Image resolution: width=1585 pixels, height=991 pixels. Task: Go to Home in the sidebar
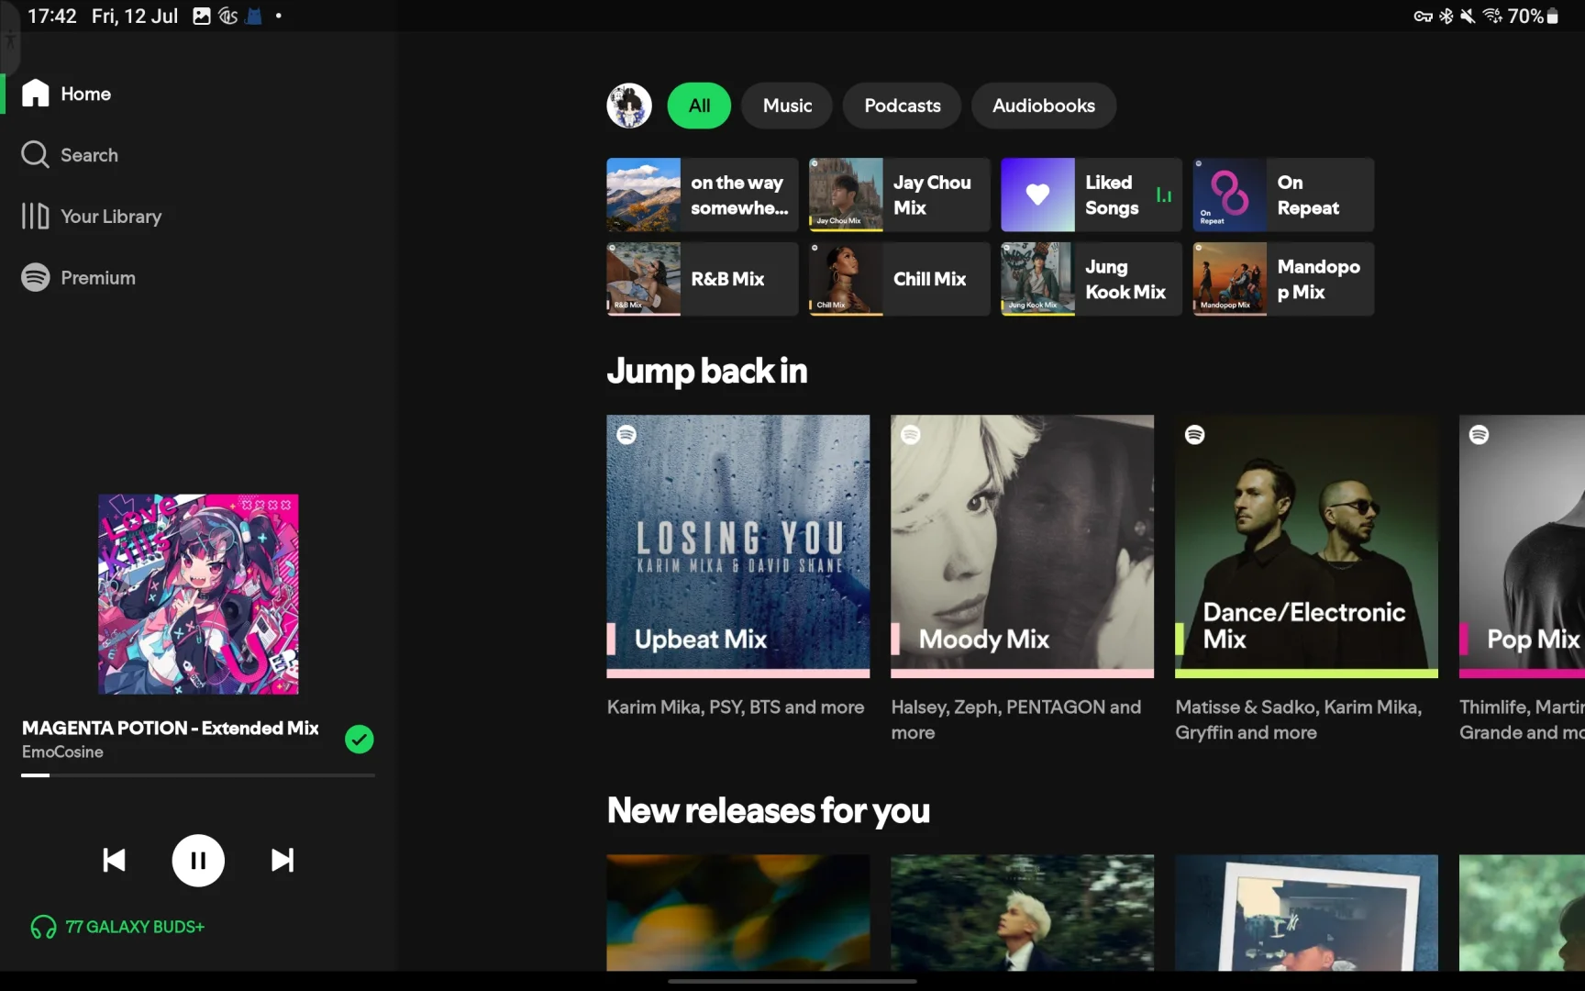coord(85,94)
